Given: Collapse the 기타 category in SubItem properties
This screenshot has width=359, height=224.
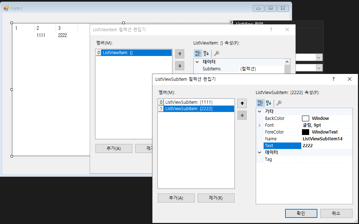Looking at the screenshot, I should click(x=259, y=111).
